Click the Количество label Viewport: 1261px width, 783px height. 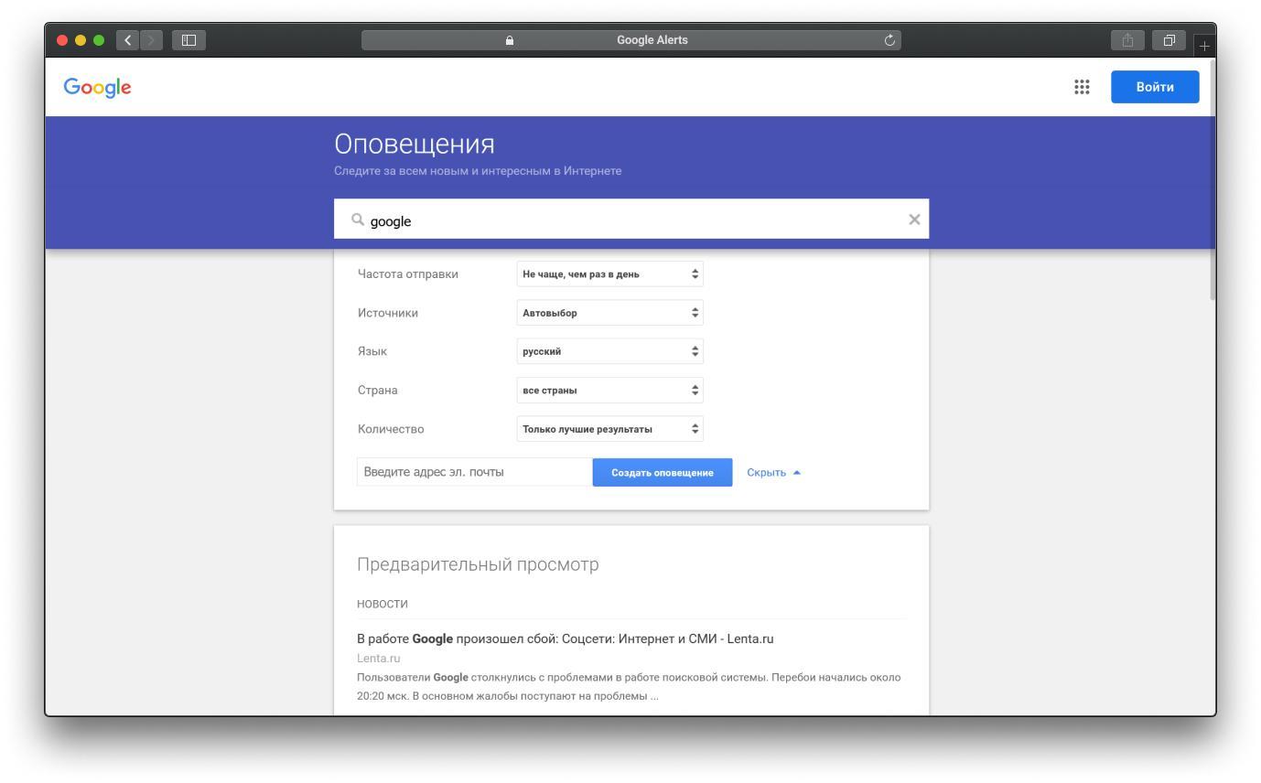[x=391, y=429]
